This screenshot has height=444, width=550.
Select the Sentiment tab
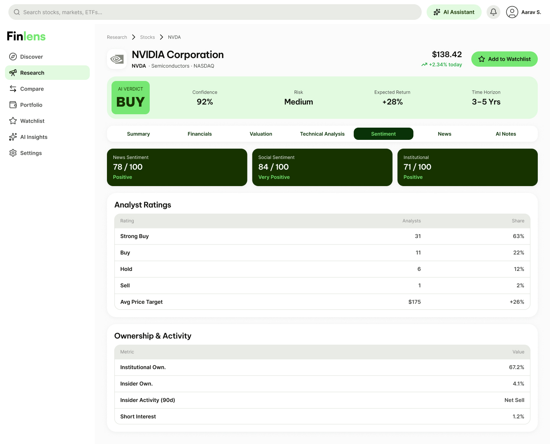click(383, 134)
